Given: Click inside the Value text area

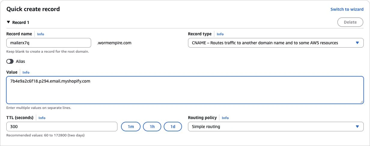Looking at the screenshot, I should coord(185,90).
